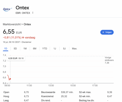Click the Ontex company logo
The image size is (122, 102).
pyautogui.click(x=8, y=9)
